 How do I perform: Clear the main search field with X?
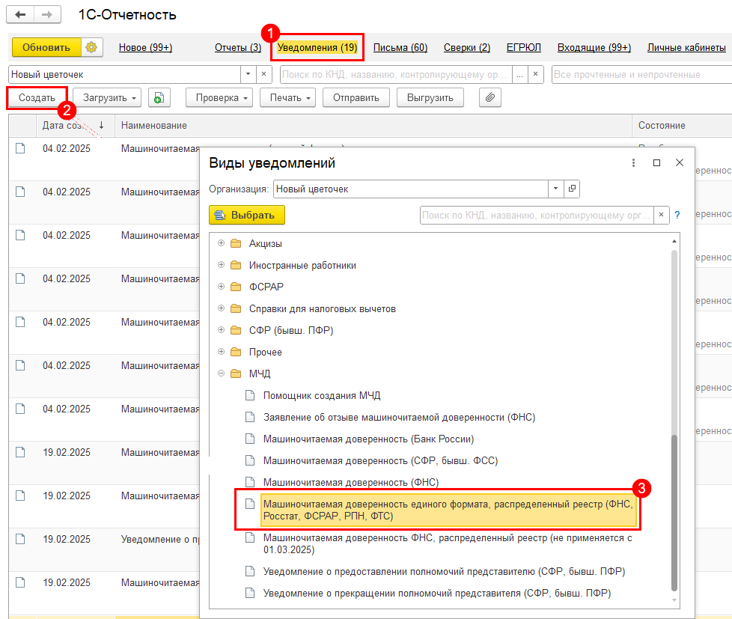click(x=535, y=74)
